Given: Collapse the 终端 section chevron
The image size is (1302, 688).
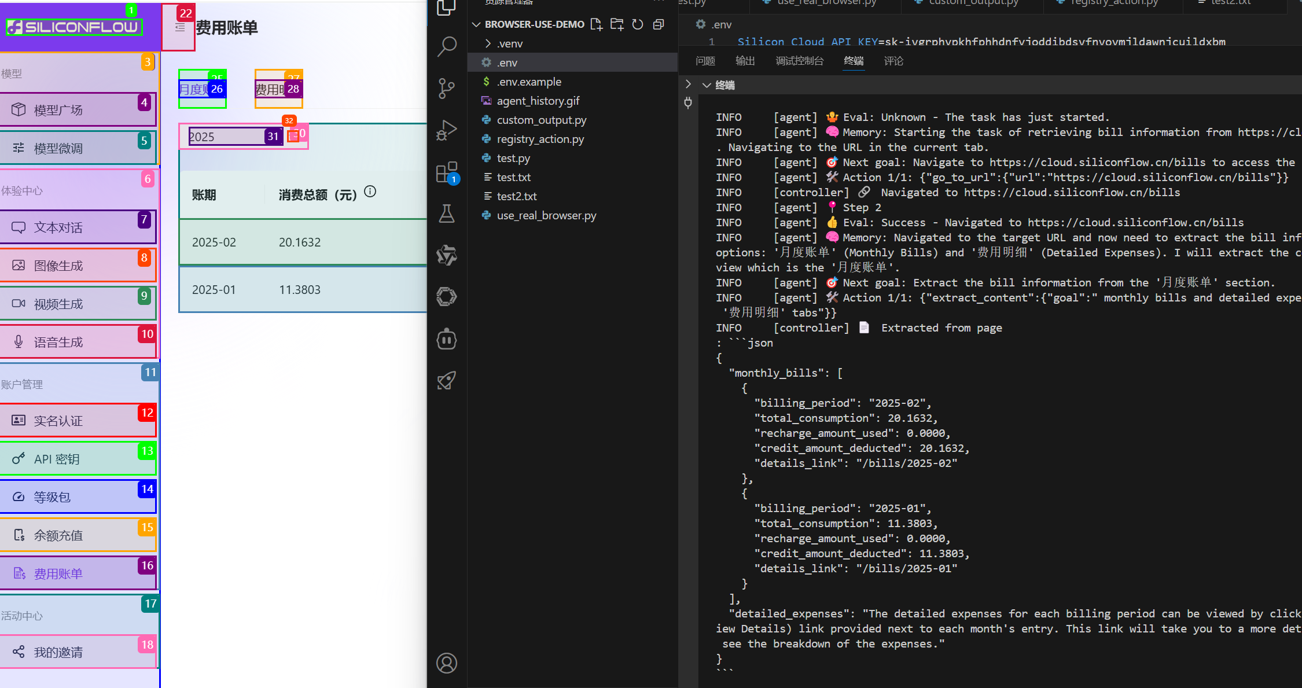Looking at the screenshot, I should [x=707, y=85].
